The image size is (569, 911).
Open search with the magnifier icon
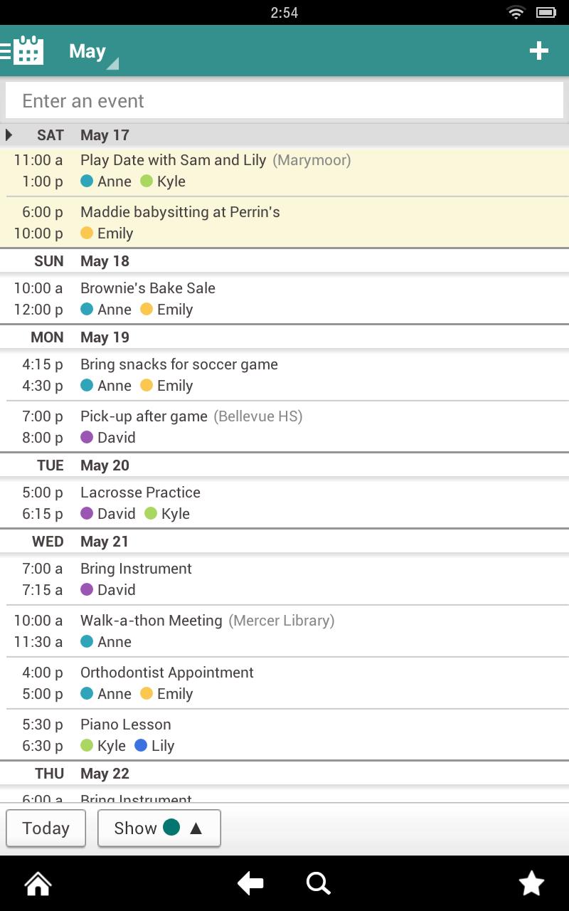(x=318, y=883)
